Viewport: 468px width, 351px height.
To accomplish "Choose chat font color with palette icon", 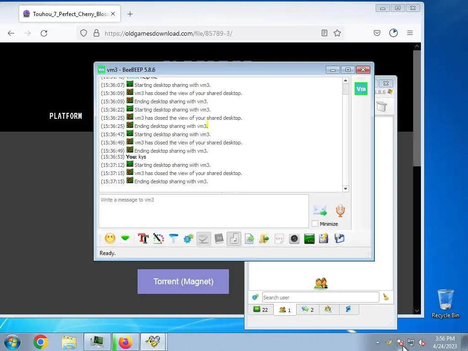I will click(159, 239).
